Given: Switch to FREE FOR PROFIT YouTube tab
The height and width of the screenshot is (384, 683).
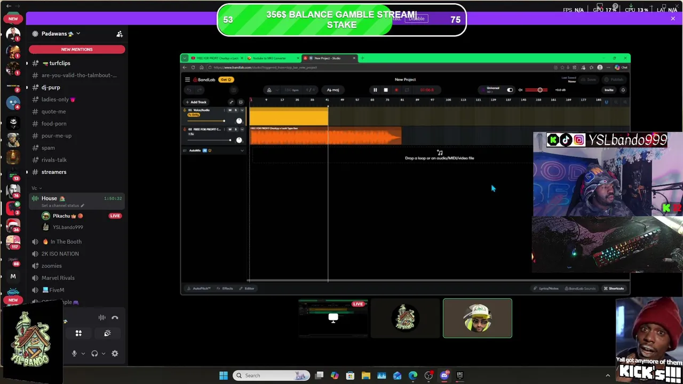Looking at the screenshot, I should click(218, 58).
